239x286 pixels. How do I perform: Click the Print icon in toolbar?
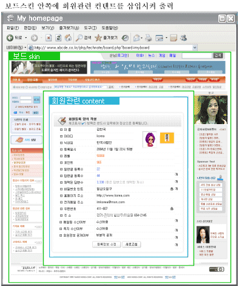pos(149,38)
